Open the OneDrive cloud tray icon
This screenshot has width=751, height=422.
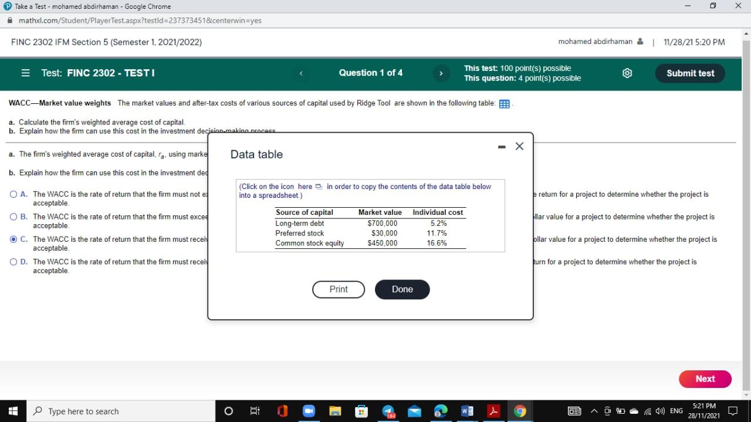pos(634,411)
